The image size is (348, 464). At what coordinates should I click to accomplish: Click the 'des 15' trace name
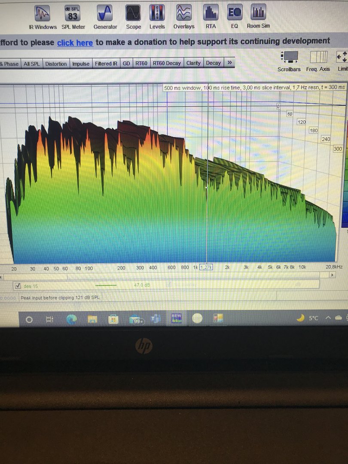pyautogui.click(x=31, y=286)
